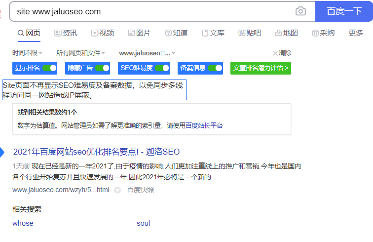Toggle the SEO难易度 switch
This screenshot has height=242, width=373.
coord(162,68)
